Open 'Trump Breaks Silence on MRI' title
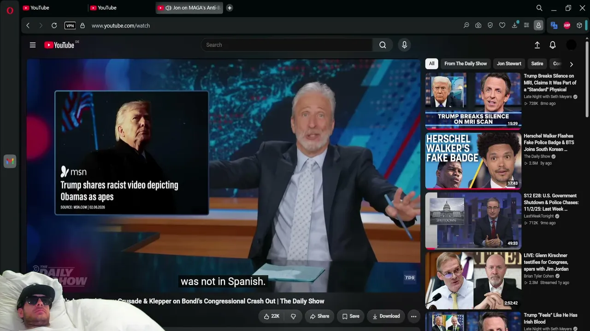Viewport: 590px width, 331px height. click(550, 83)
